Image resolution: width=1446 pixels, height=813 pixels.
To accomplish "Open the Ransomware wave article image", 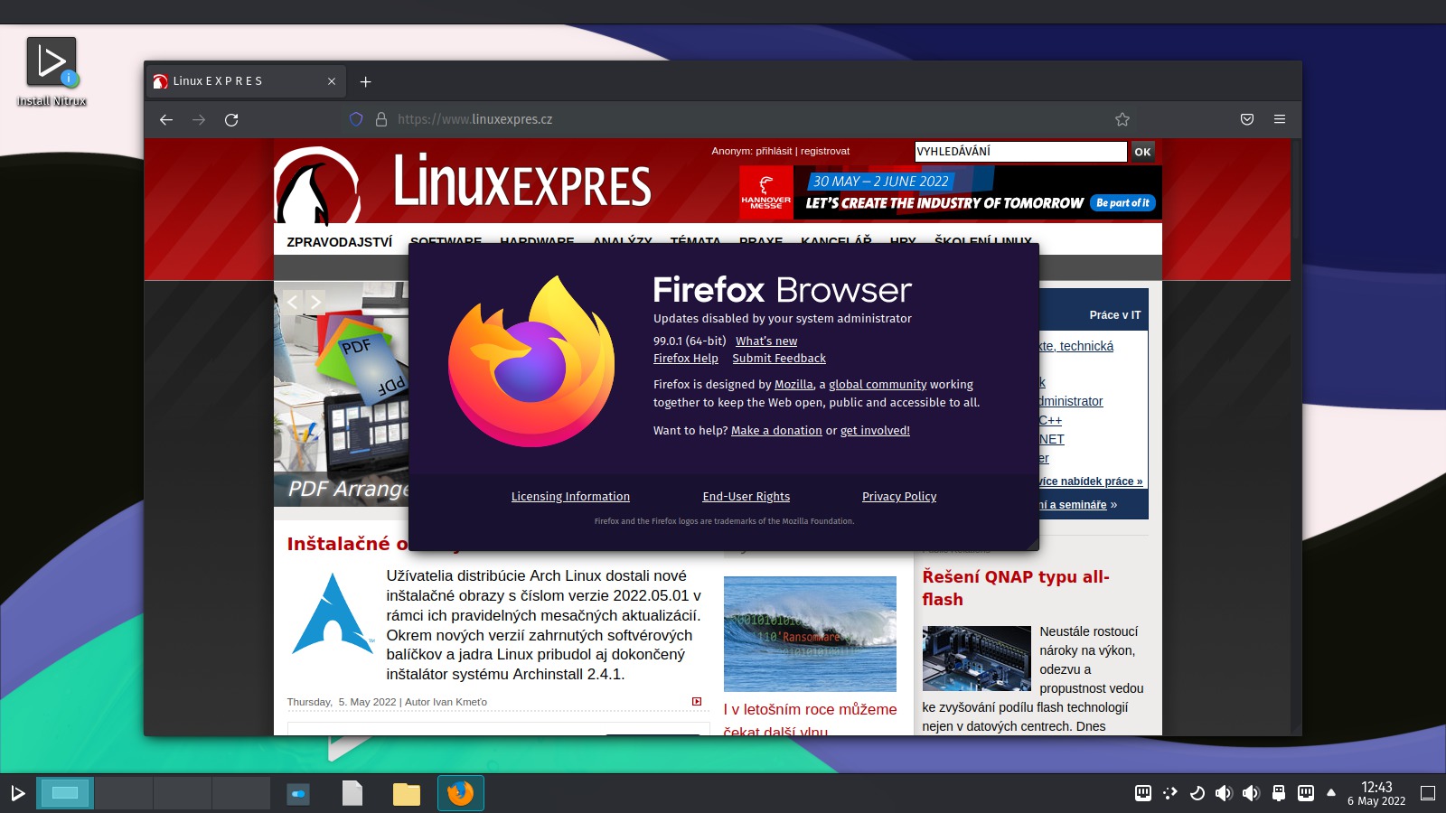I will tap(810, 634).
